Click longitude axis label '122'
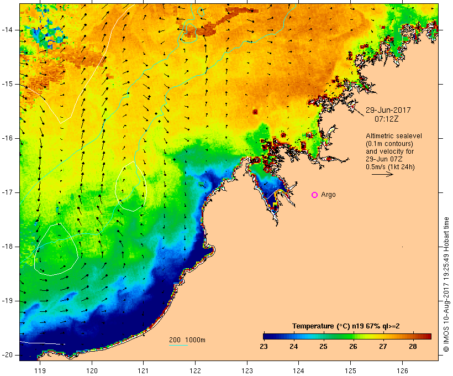The width and height of the screenshot is (453, 376). (x=196, y=370)
